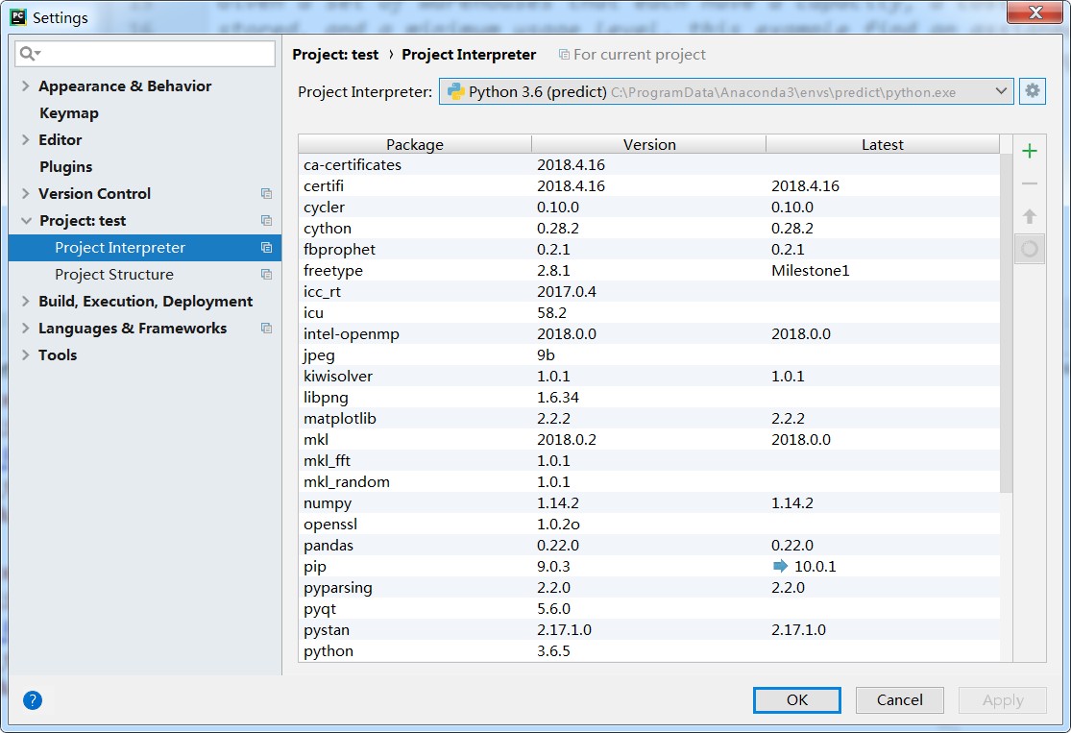The image size is (1071, 733).
Task: Select the icu package row
Action: (x=649, y=313)
